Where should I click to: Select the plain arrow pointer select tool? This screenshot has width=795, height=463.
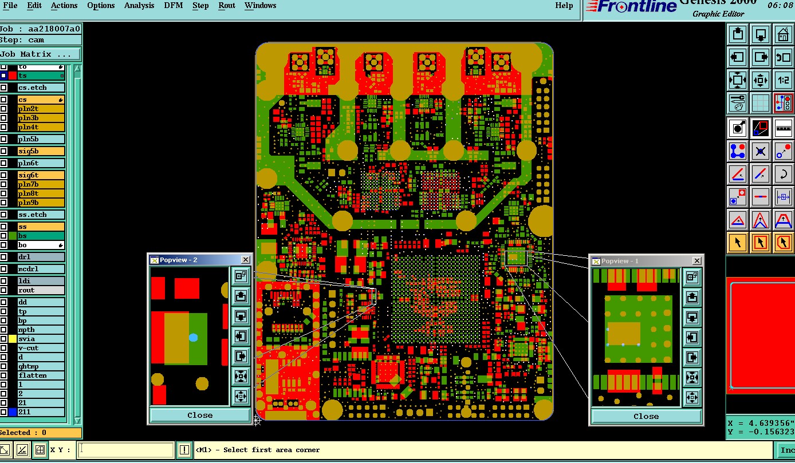click(738, 243)
